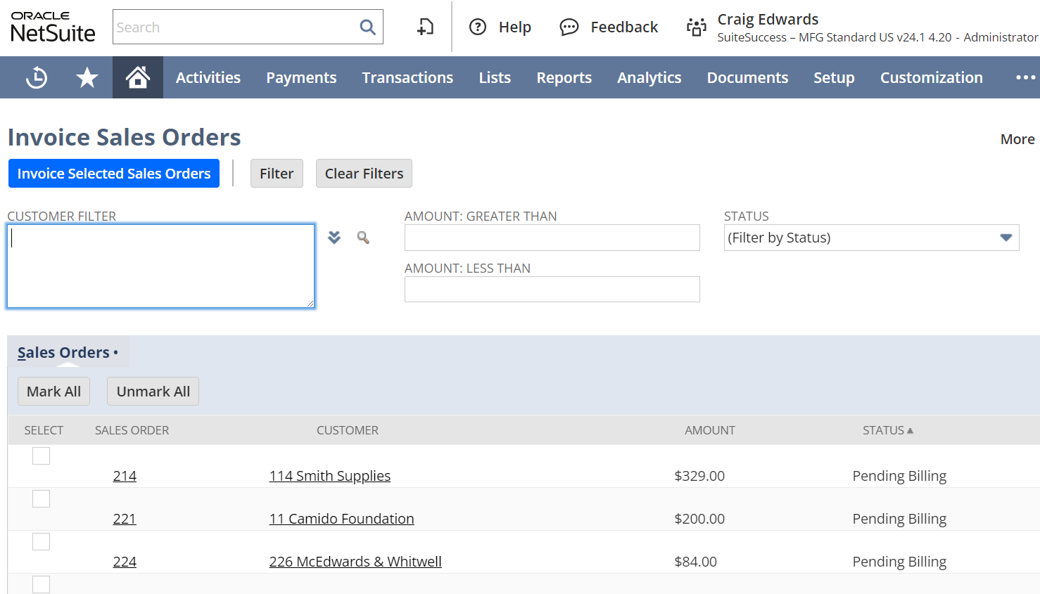1040x594 pixels.
Task: Click the Help question mark icon
Action: tap(478, 27)
